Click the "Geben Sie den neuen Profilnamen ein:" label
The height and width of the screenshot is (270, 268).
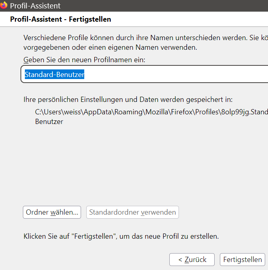[84, 60]
